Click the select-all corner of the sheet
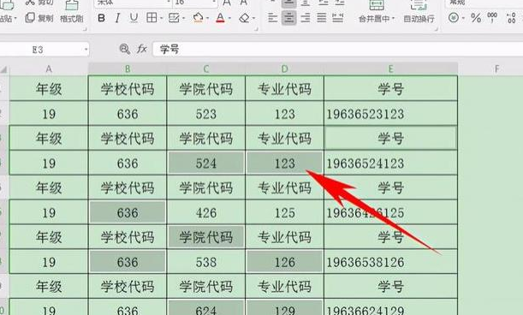Image resolution: width=523 pixels, height=315 pixels. (x=4, y=69)
